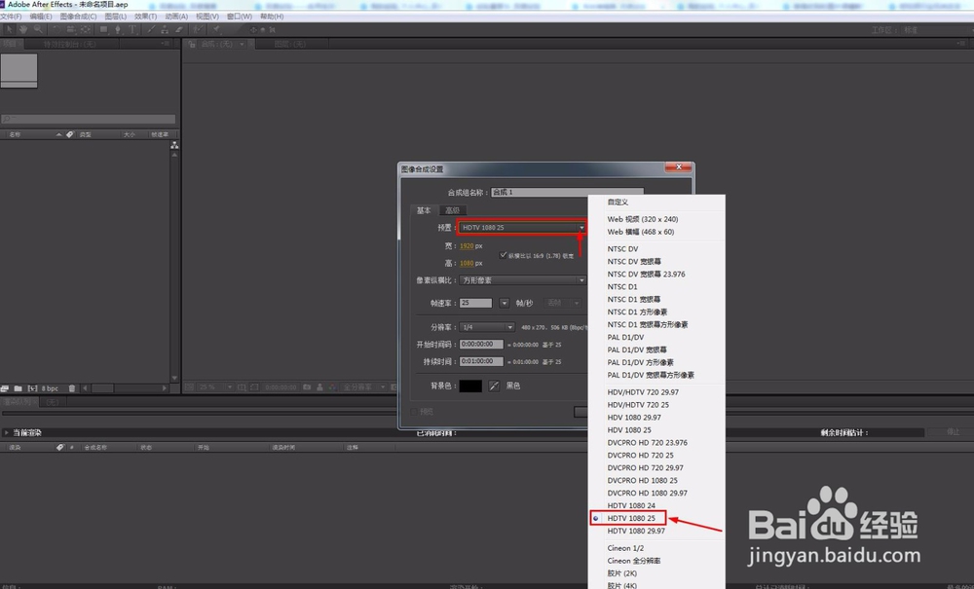Toggle the lock aspect ratio 16:9 checkbox
The height and width of the screenshot is (589, 974).
[x=504, y=255]
